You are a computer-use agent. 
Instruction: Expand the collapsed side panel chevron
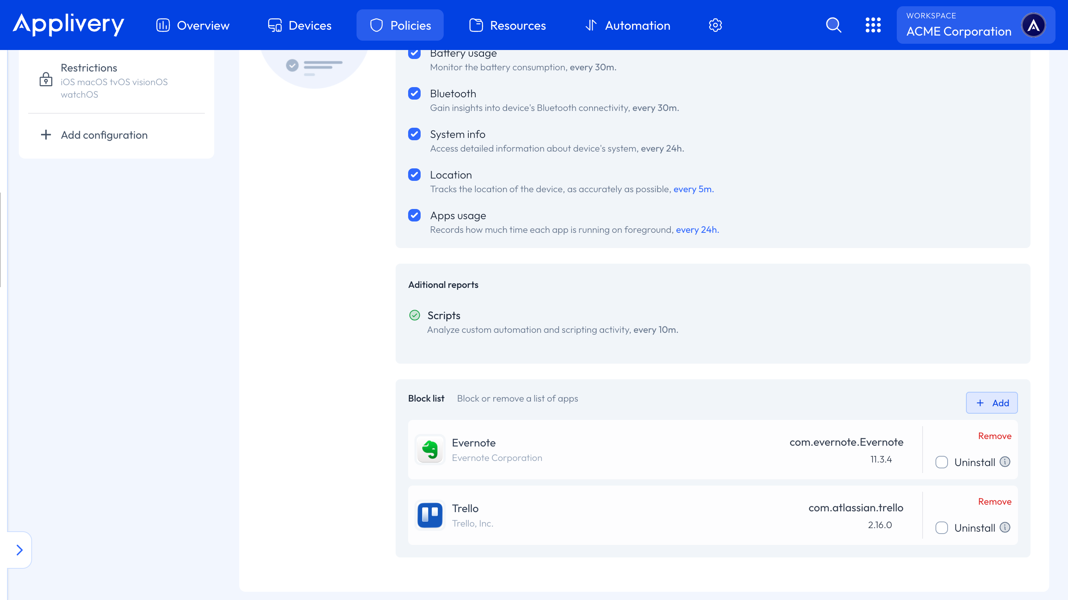coord(19,550)
